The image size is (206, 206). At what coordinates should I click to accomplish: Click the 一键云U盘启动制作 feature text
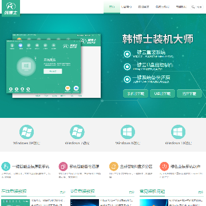(x=153, y=65)
